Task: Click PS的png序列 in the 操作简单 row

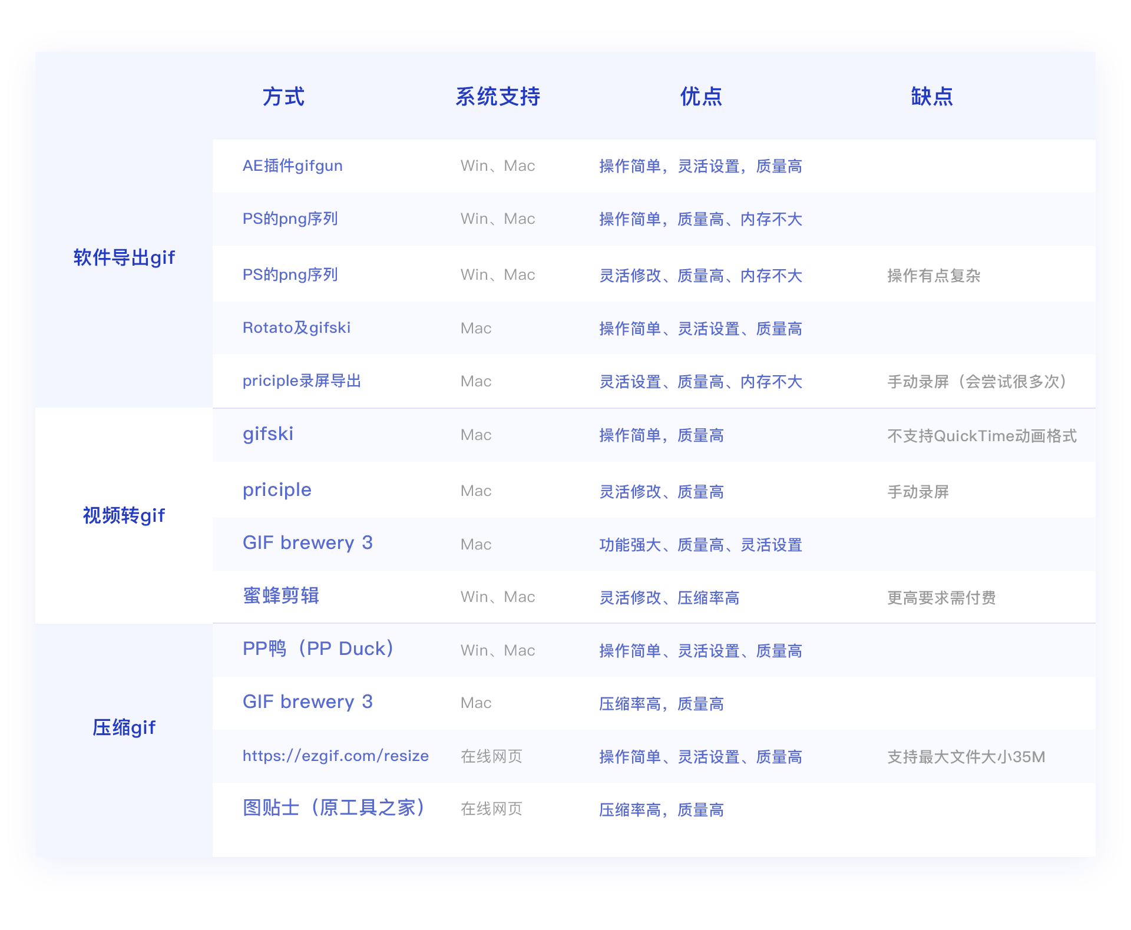Action: [290, 219]
